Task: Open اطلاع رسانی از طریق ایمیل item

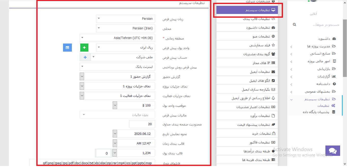Action: [x=247, y=98]
